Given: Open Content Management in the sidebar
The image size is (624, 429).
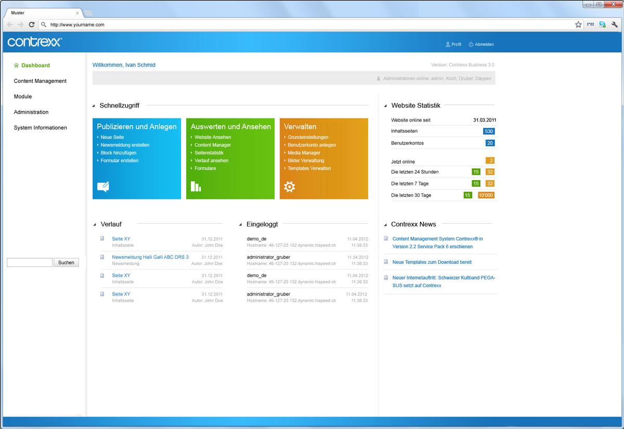Looking at the screenshot, I should 40,81.
